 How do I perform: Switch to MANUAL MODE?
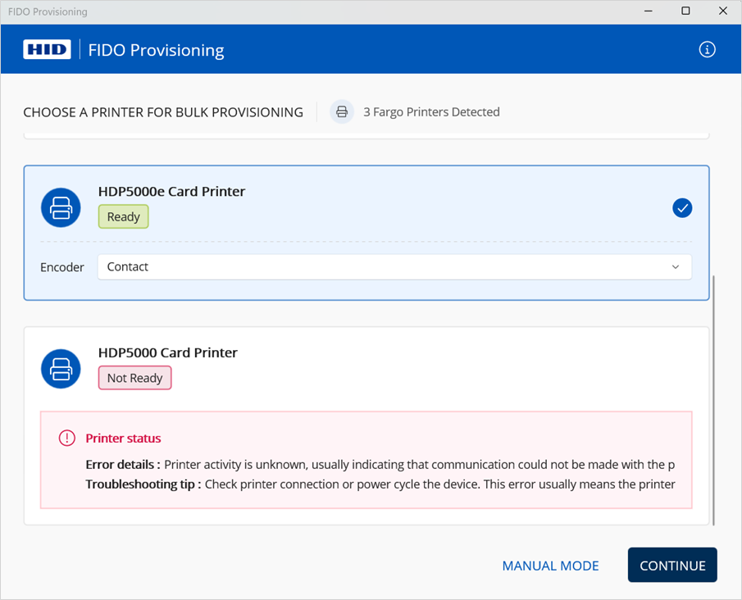coord(550,566)
